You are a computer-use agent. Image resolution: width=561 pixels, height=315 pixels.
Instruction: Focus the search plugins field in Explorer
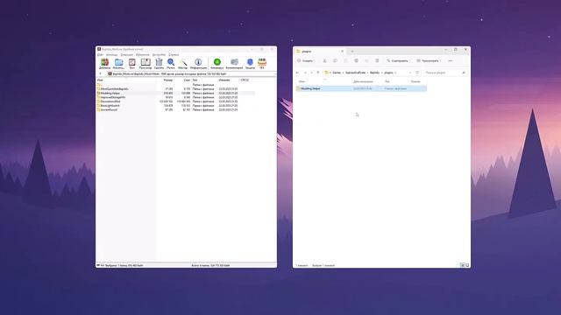point(445,73)
